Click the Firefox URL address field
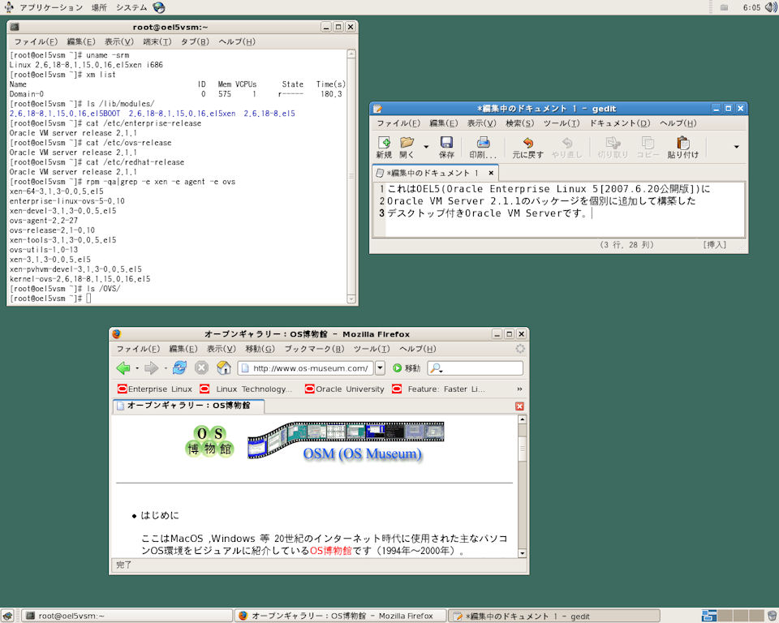Viewport: 779px width, 623px height. [x=306, y=368]
